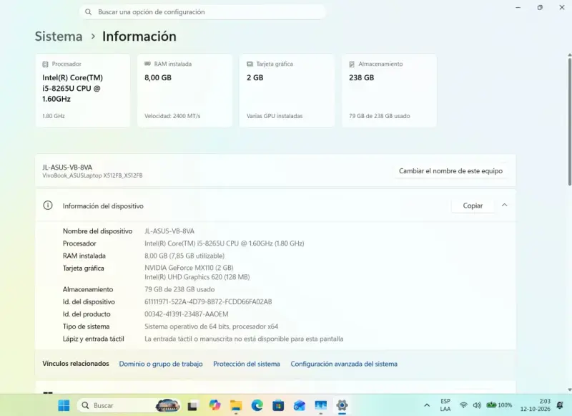Click the battery 100% indicator
572x416 pixels.
(499, 405)
